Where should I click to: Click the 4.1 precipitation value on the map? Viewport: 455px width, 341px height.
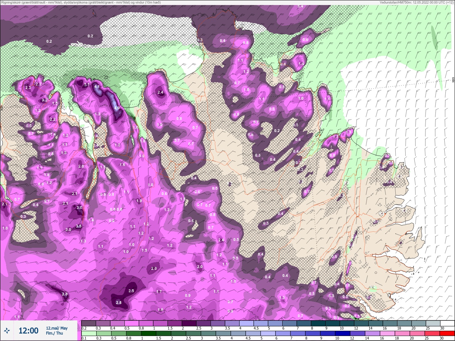click(97, 86)
